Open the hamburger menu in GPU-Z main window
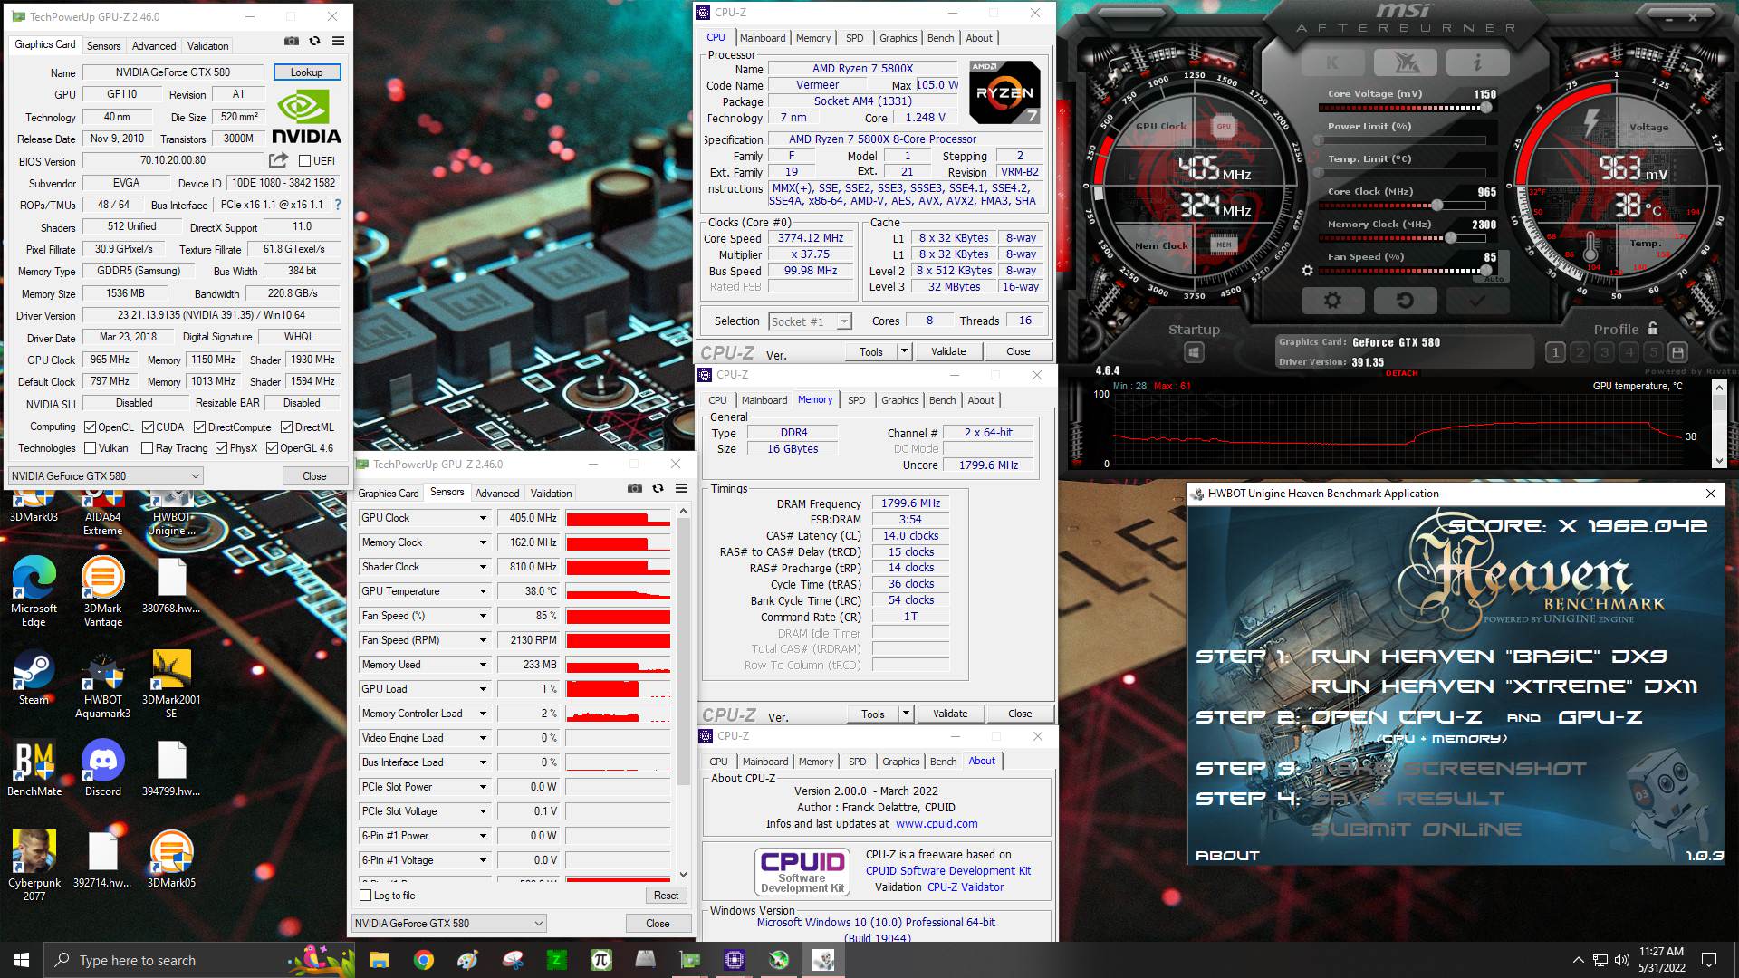Screen dimensions: 1739x978 [x=338, y=42]
